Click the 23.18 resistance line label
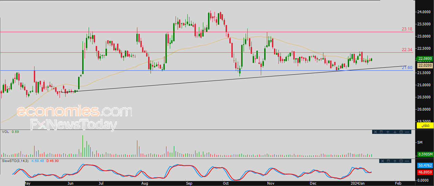The width and height of the screenshot is (434, 186). click(x=407, y=29)
